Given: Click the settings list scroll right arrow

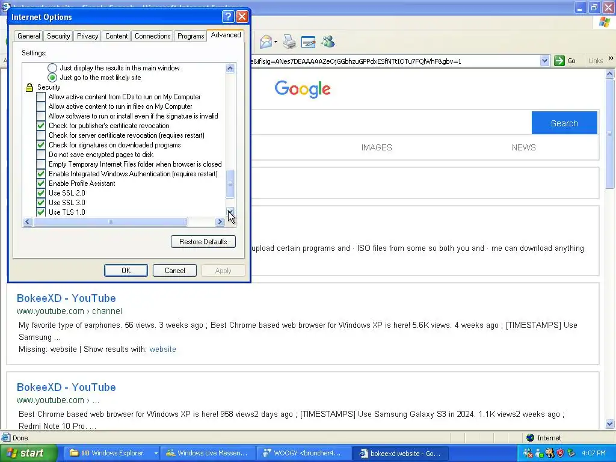Looking at the screenshot, I should point(220,221).
